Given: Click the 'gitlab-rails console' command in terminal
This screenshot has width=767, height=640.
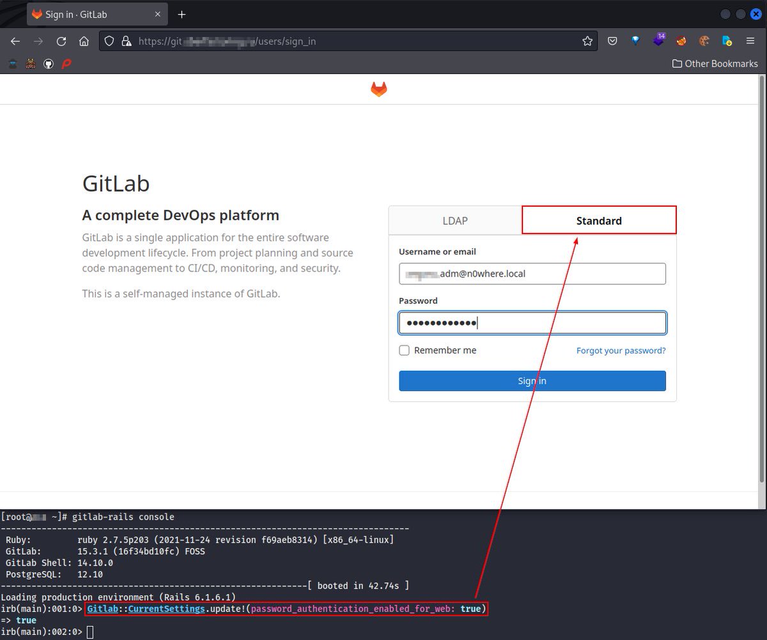Looking at the screenshot, I should pos(123,517).
